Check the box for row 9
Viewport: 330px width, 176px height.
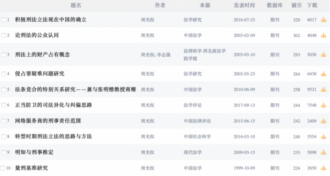4,152
